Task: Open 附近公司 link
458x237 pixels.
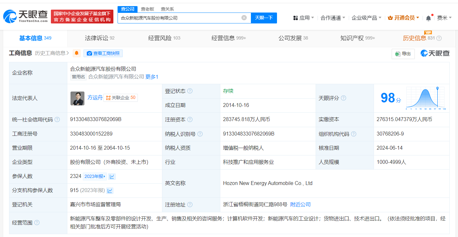Action: click(300, 205)
